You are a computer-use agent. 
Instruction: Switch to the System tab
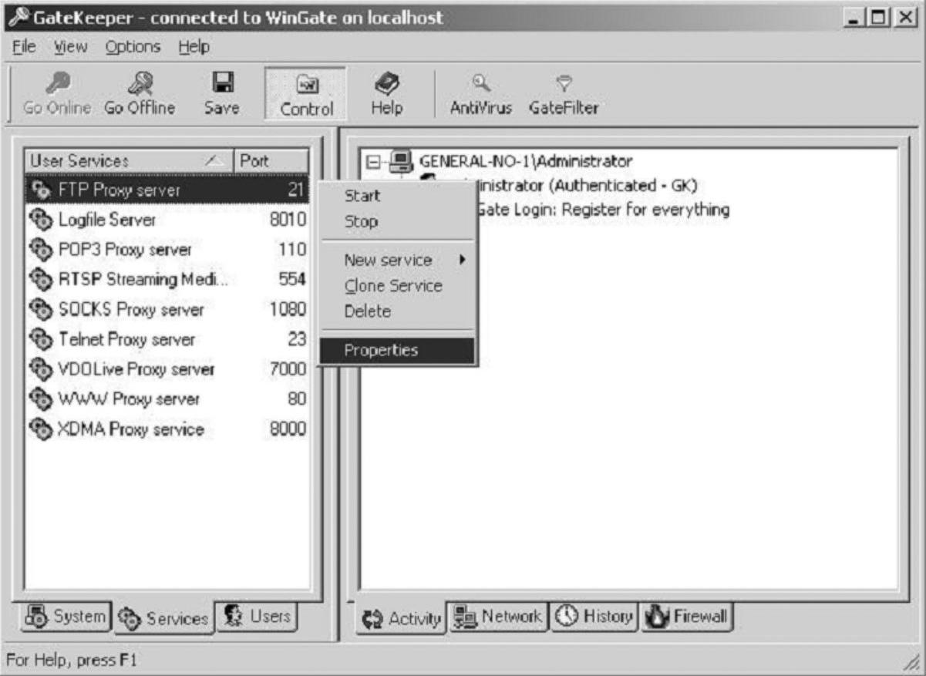tap(67, 616)
